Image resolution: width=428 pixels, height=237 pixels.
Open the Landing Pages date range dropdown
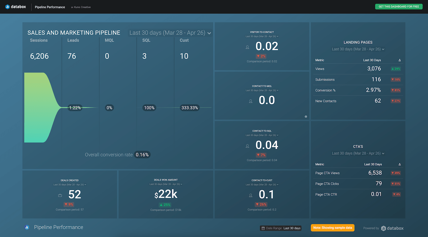(x=358, y=49)
